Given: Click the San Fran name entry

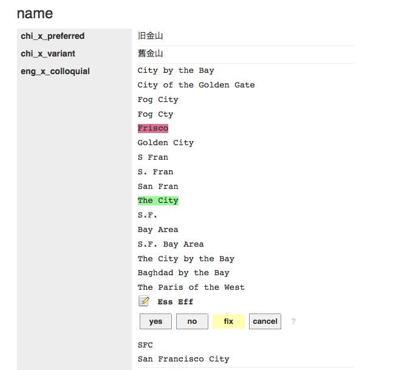Looking at the screenshot, I should click(x=158, y=187).
